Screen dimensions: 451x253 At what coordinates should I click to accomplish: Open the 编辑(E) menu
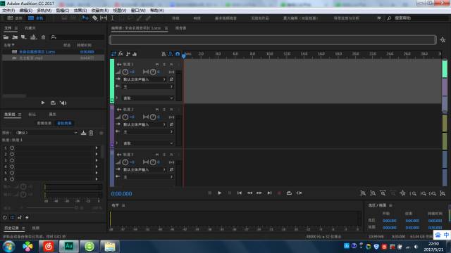coord(26,11)
